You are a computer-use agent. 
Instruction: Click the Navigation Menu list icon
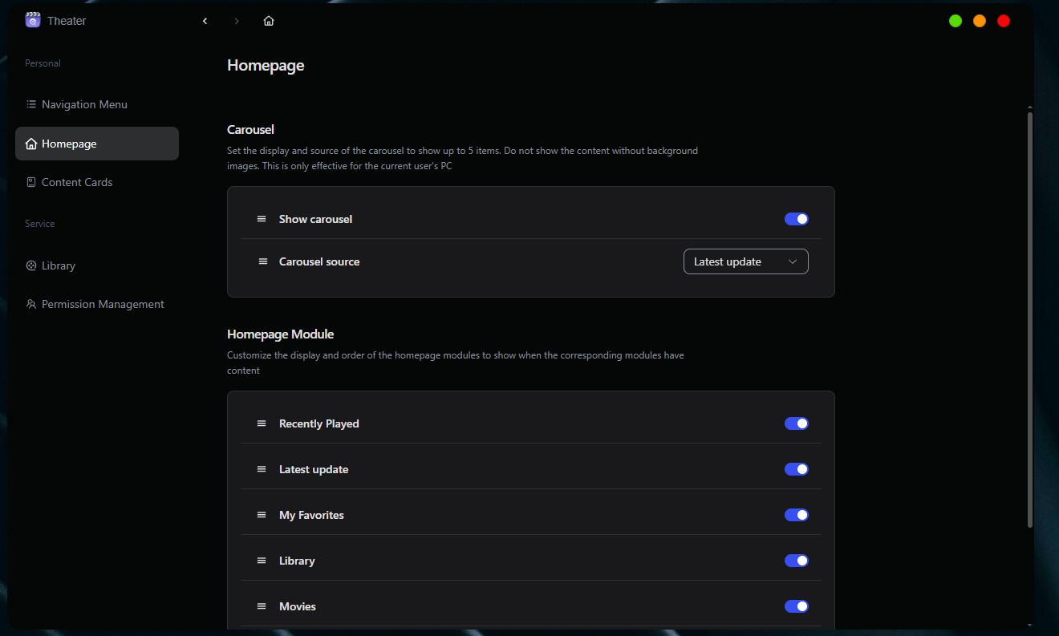[31, 104]
